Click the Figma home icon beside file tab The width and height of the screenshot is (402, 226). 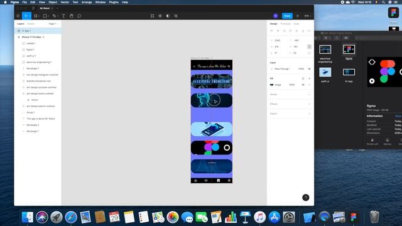pyautogui.click(x=33, y=8)
